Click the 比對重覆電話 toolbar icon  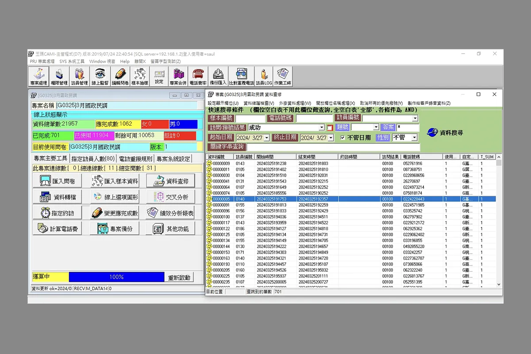click(241, 77)
